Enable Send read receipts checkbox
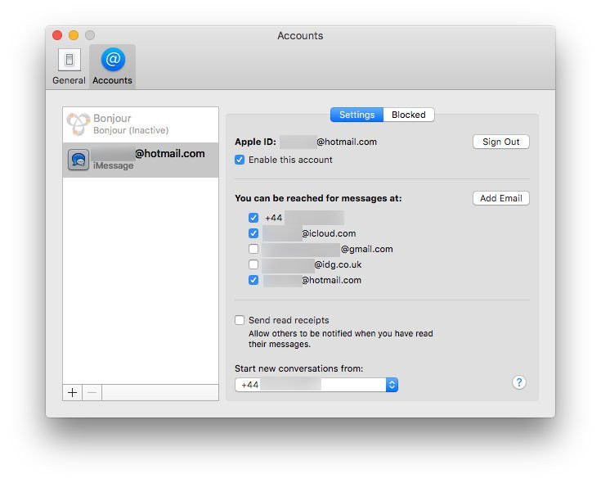The width and height of the screenshot is (601, 483). 240,320
